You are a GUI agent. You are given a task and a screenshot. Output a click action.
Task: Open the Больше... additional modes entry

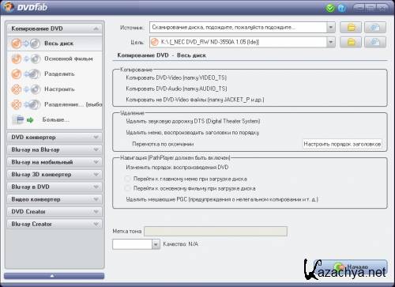pyautogui.click(x=55, y=120)
